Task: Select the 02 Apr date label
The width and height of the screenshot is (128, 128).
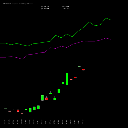Action: [x=29, y=122]
